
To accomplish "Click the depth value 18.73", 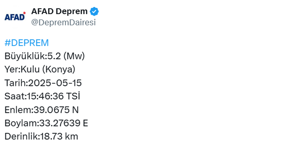I will (x=51, y=137).
